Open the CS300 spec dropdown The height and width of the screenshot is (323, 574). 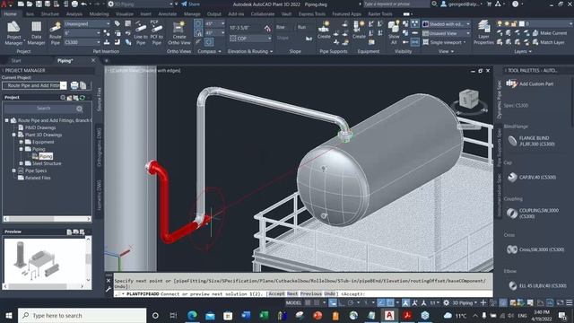click(x=82, y=42)
